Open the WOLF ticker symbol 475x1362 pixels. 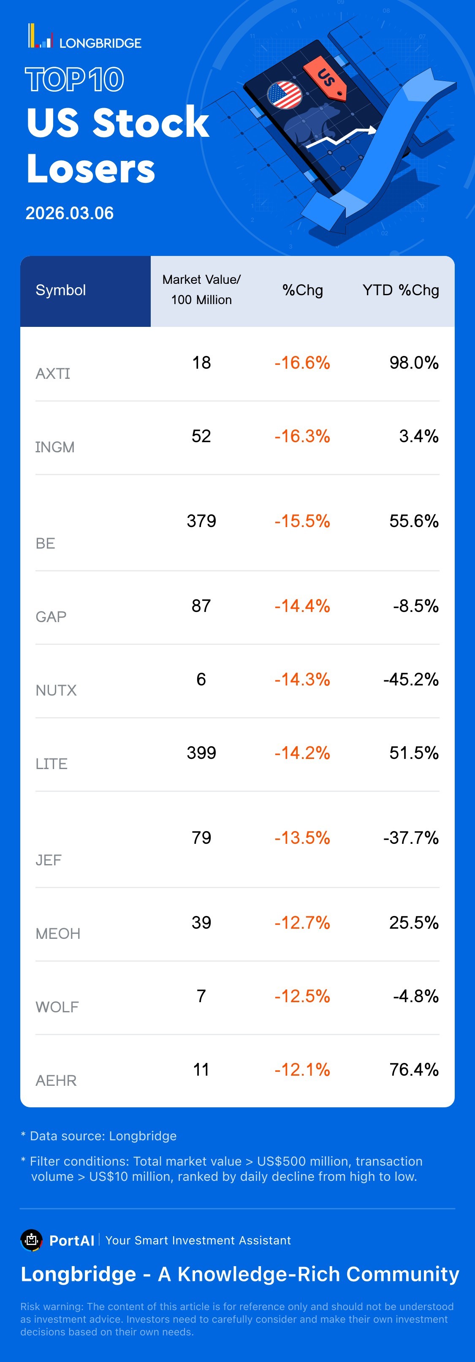point(57,1007)
